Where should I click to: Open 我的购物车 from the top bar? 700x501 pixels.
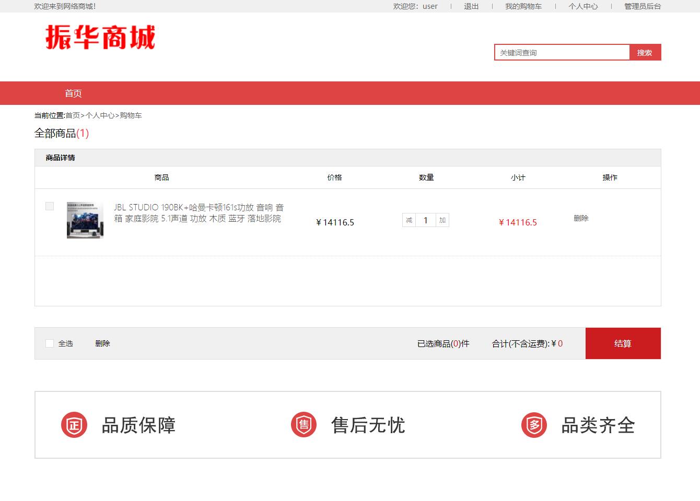click(523, 6)
